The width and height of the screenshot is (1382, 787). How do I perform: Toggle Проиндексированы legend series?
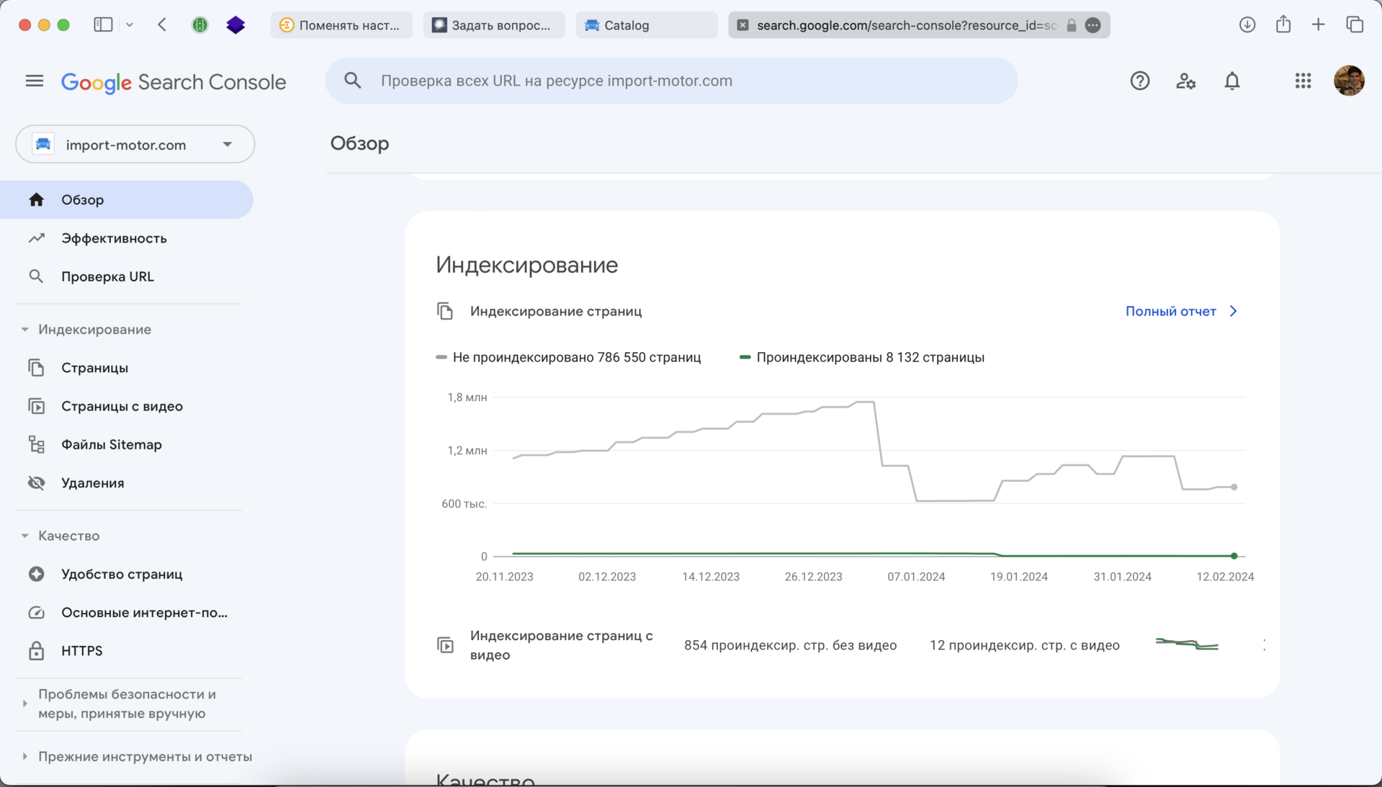click(x=861, y=357)
